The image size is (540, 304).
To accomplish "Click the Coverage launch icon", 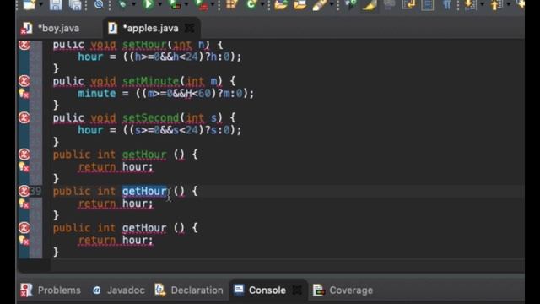I will [175, 4].
